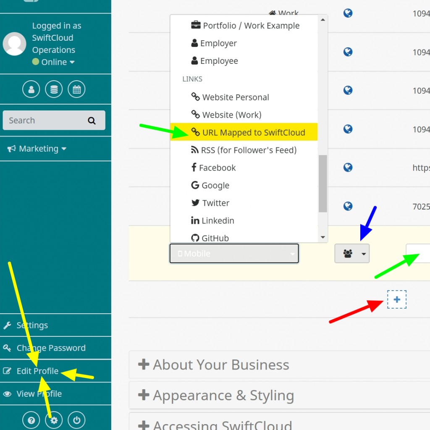
Task: Pick the GitHub link option
Action: [x=214, y=238]
